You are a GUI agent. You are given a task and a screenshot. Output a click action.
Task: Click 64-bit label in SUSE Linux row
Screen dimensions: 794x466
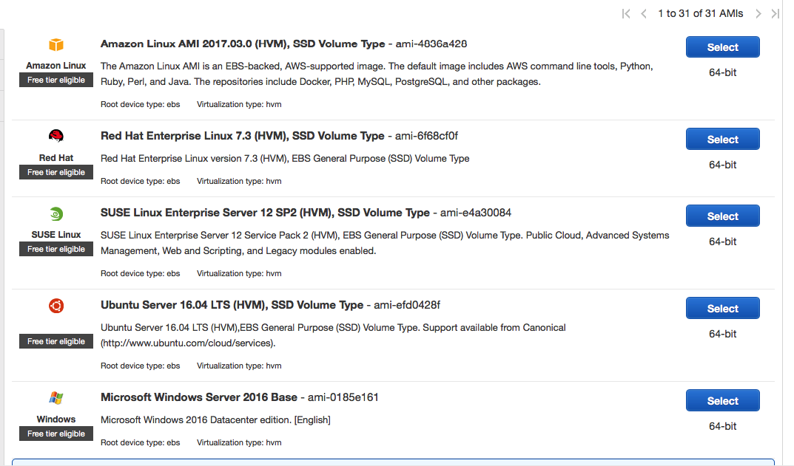(x=723, y=241)
